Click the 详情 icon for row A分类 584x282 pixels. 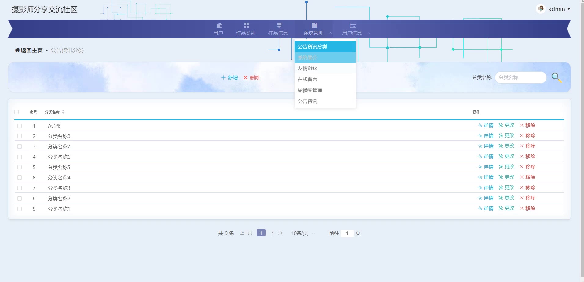480,125
